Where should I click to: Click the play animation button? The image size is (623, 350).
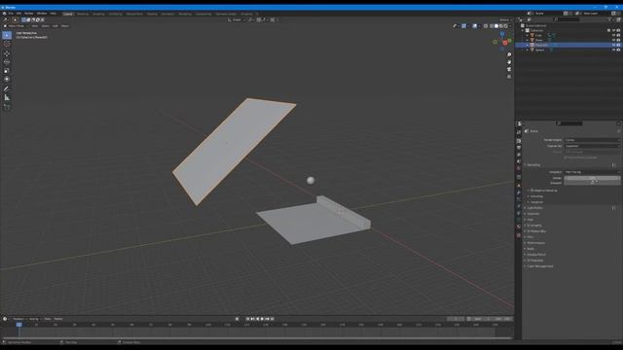coord(262,319)
